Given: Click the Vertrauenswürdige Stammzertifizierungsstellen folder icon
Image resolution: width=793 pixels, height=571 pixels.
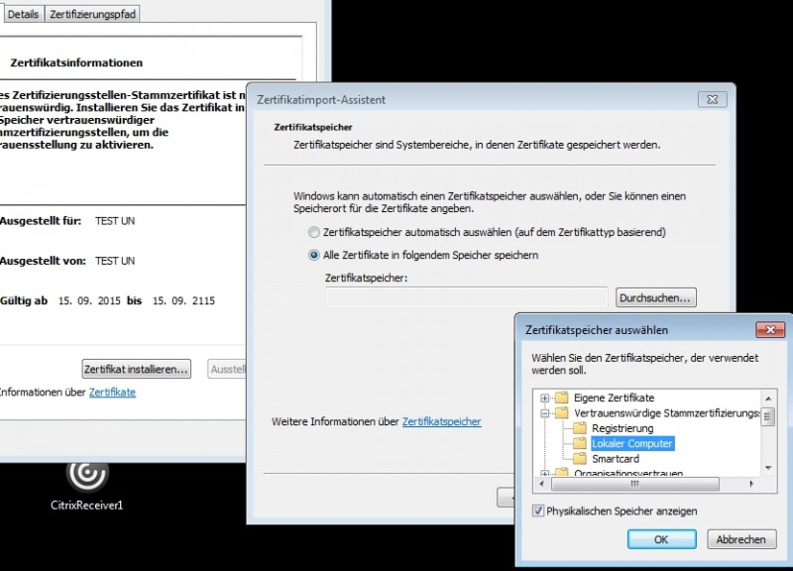Looking at the screenshot, I should coord(562,412).
